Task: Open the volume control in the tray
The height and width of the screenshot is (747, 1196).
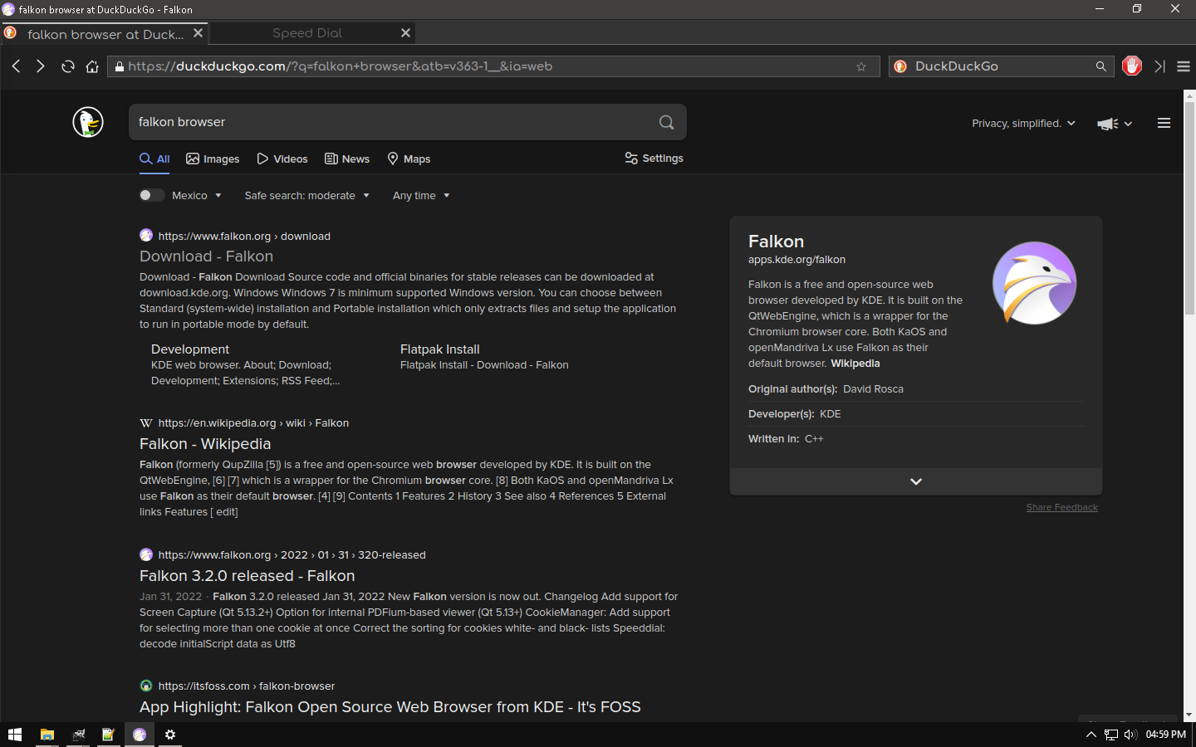Action: [x=1130, y=735]
